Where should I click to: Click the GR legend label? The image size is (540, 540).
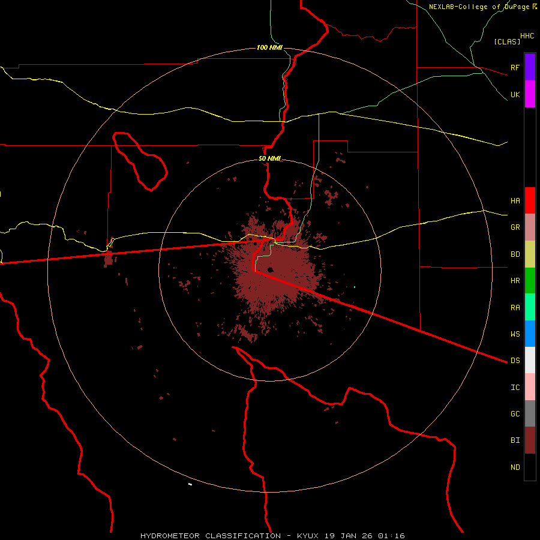click(515, 227)
